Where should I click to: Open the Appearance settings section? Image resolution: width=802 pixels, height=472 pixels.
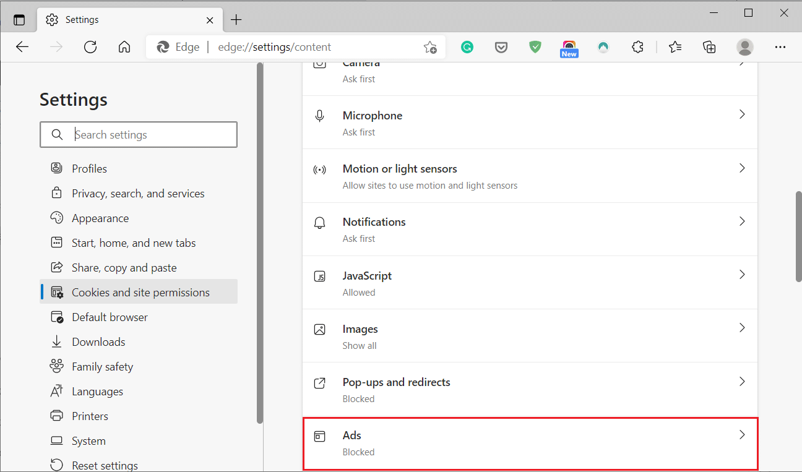pos(100,218)
